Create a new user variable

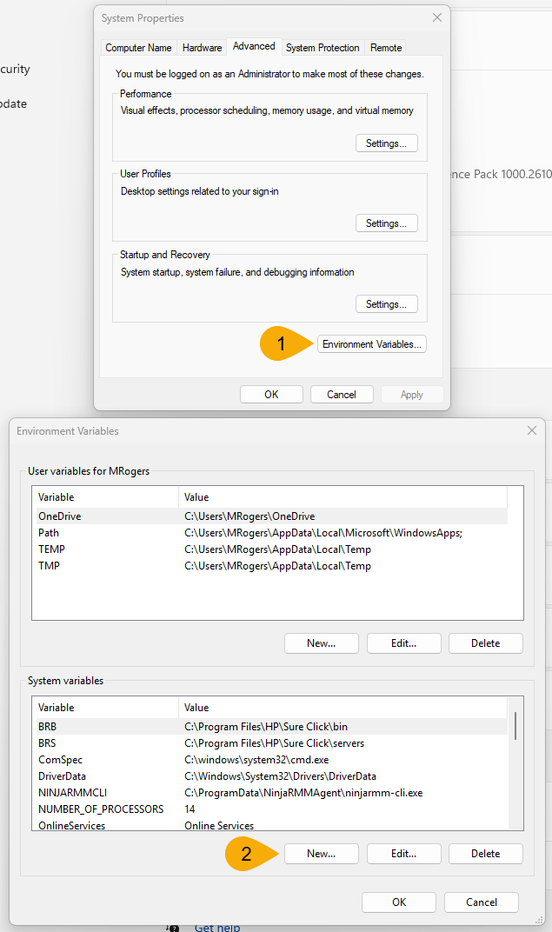pyautogui.click(x=321, y=643)
